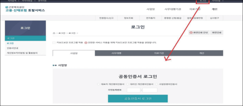
Task: Select 대리인 개인명의인증서 radio option
Action: point(127,84)
